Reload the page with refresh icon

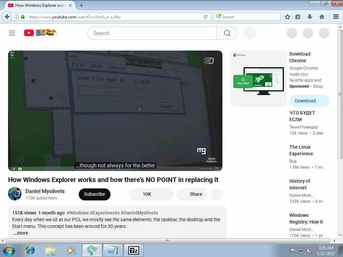point(205,17)
